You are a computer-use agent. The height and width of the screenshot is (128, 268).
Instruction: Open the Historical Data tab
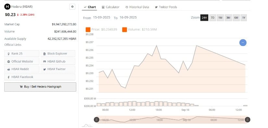coord(137,7)
